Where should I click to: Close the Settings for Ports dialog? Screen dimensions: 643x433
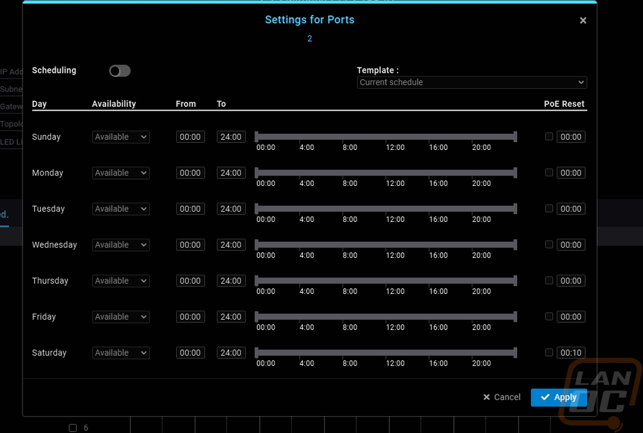(x=583, y=21)
